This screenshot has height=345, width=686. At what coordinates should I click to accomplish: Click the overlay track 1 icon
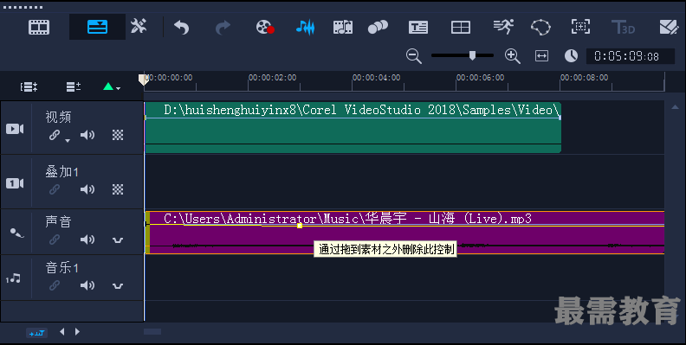(15, 183)
